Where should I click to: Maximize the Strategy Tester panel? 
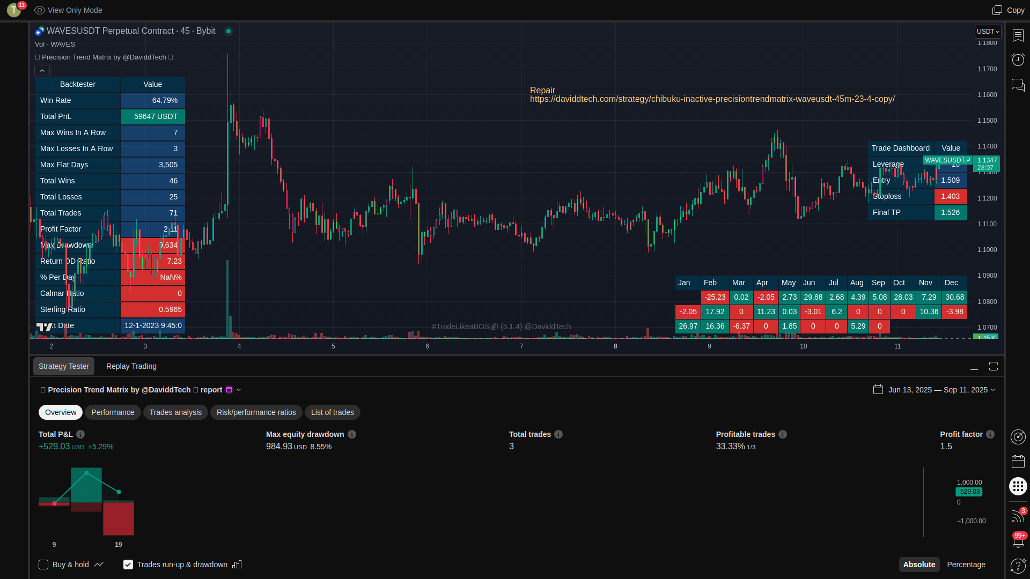click(x=994, y=366)
